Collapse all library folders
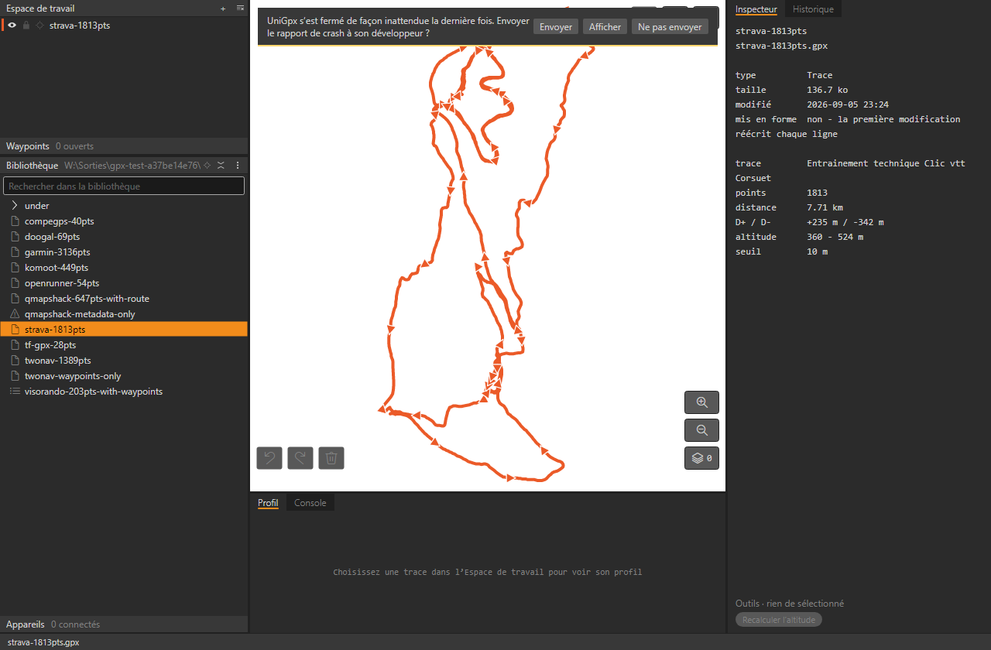The height and width of the screenshot is (650, 991). (x=221, y=166)
